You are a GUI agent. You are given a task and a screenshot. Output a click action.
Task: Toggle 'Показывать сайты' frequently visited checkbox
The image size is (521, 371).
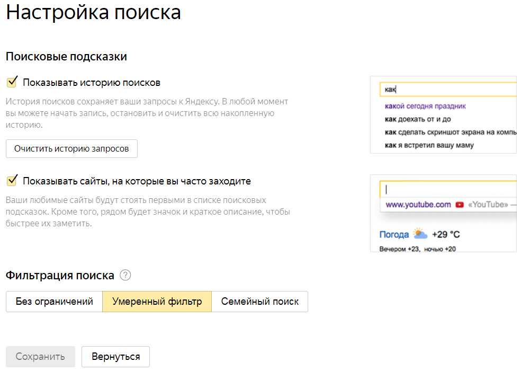12,181
